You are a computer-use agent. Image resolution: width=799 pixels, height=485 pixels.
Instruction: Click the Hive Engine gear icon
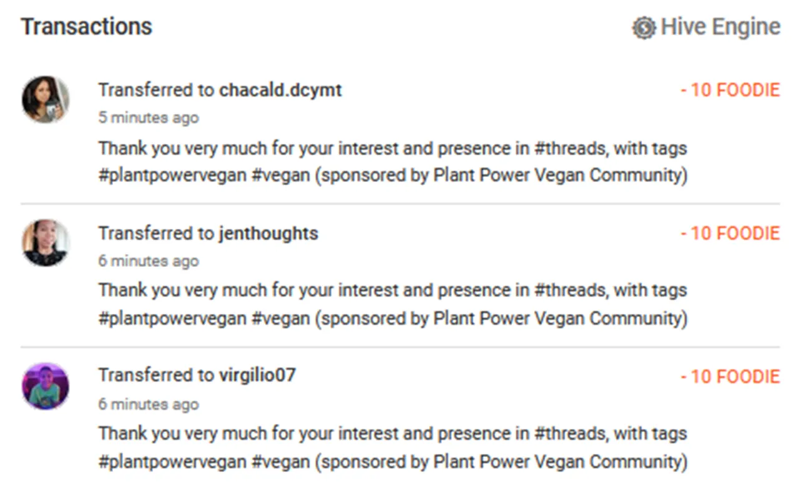[x=644, y=28]
